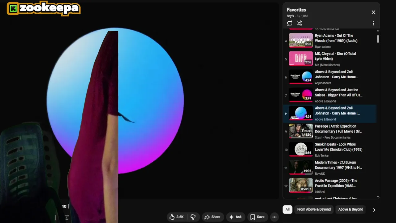Viewport: 396px width, 223px height.
Task: Click the 'Shyfx - 8 / 1,066' subtitle
Action: (x=297, y=16)
